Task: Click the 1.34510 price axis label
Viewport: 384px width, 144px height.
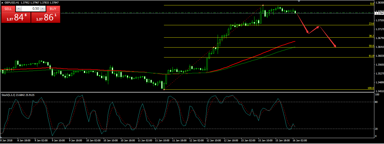Action: point(379,91)
